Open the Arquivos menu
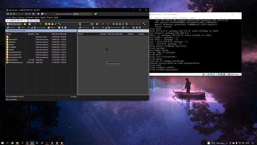 point(21,17)
